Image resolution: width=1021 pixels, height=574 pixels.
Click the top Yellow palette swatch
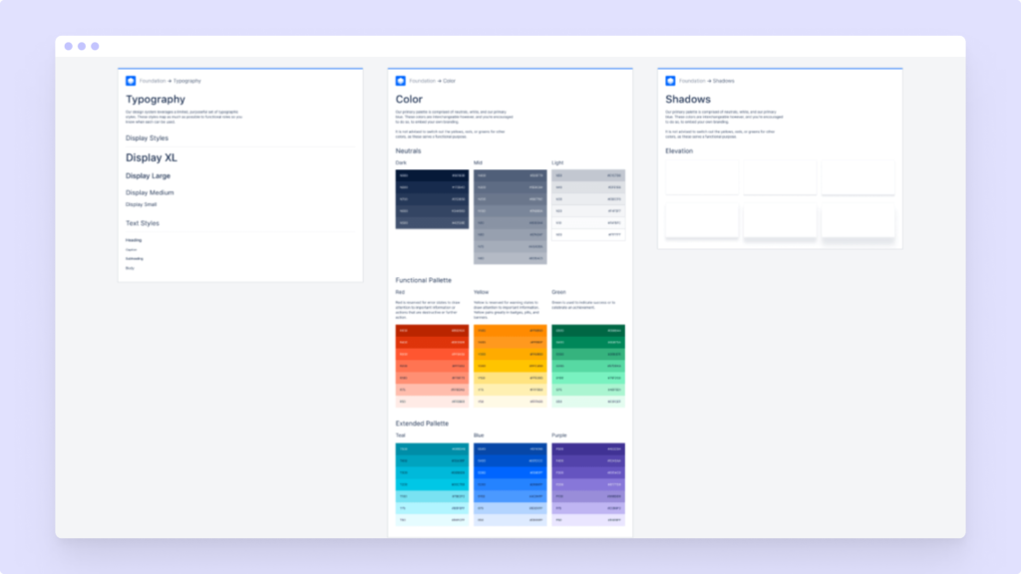tap(509, 330)
